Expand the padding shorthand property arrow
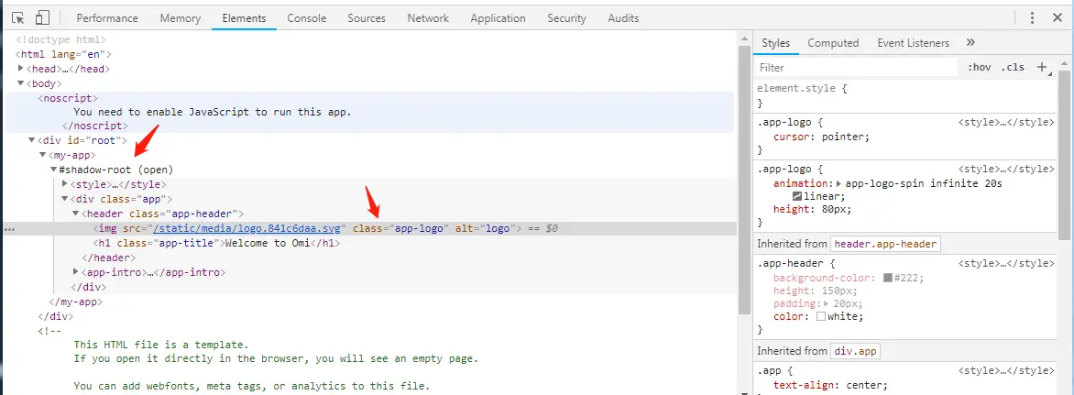 827,303
